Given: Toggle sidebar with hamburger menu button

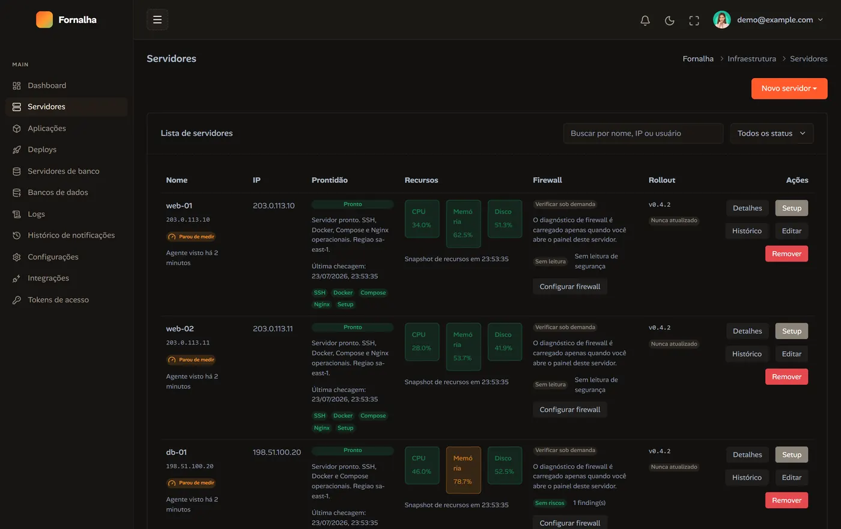Looking at the screenshot, I should point(157,20).
